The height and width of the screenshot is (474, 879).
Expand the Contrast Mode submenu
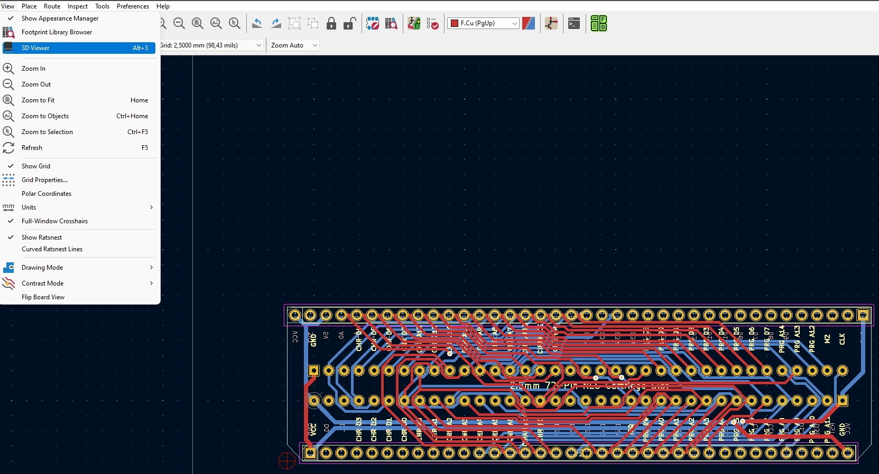click(x=79, y=283)
